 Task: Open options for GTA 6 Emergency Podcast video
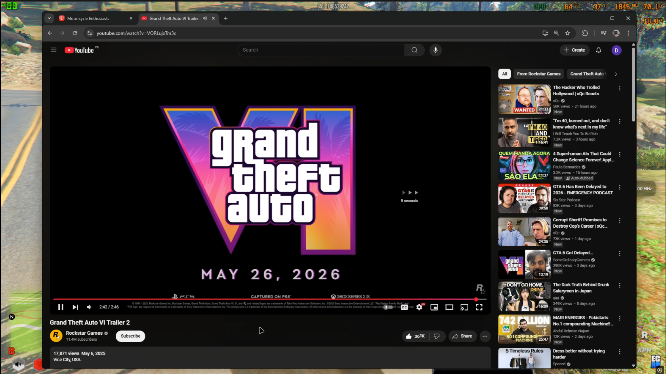[620, 187]
